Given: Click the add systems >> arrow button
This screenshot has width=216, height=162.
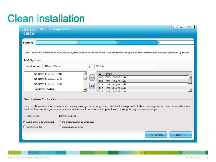Looking at the screenshot, I should [x=92, y=77].
